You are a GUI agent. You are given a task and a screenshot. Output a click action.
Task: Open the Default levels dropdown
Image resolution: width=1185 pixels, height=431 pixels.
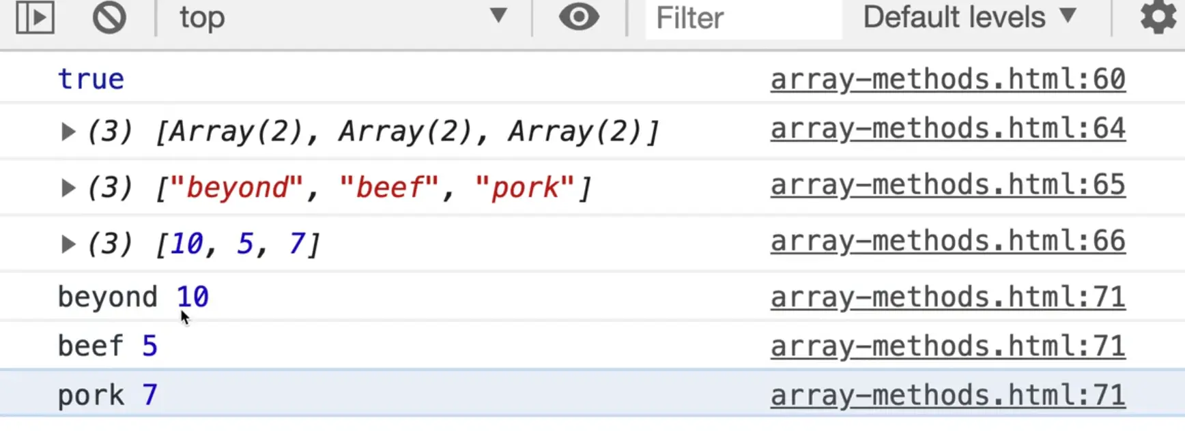point(969,18)
